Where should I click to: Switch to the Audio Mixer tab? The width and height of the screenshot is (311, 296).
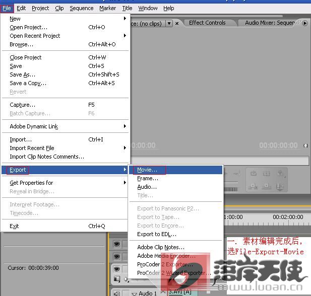pos(270,23)
